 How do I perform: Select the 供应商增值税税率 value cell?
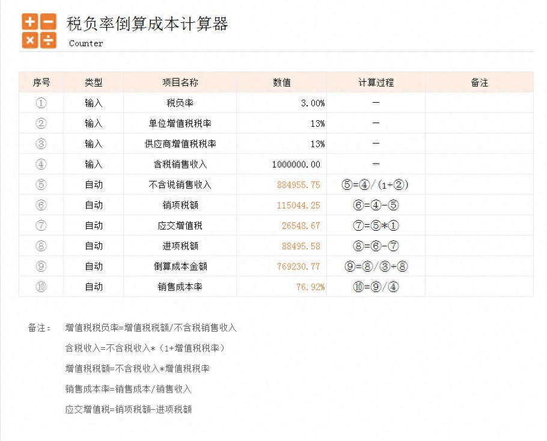317,144
